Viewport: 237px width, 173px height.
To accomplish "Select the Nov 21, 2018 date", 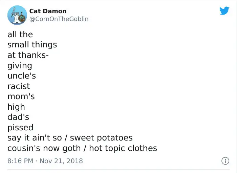I will (x=61, y=161).
